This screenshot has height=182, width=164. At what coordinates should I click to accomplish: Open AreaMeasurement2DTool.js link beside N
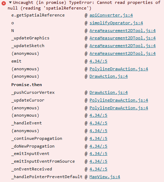123,31
